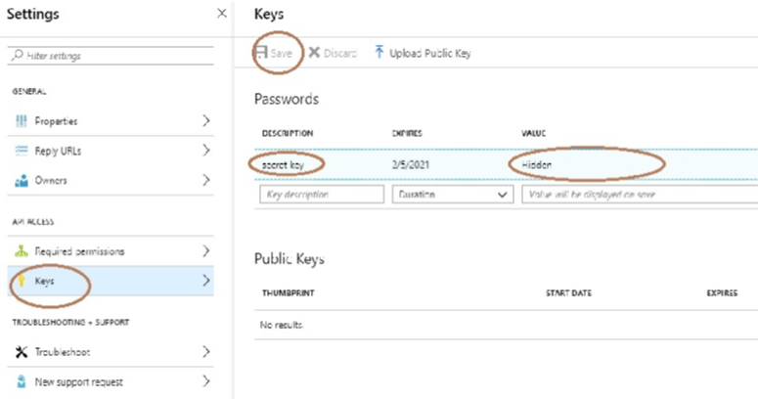Open the Required permissions menu item
The image size is (758, 399).
pos(111,251)
